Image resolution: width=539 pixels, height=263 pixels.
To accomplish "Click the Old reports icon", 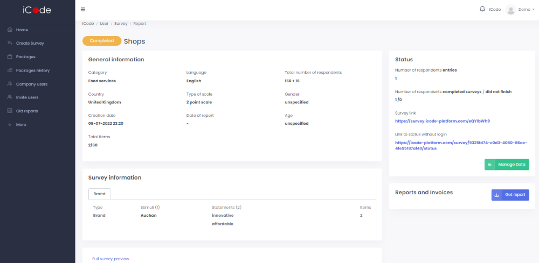I will tap(10, 111).
